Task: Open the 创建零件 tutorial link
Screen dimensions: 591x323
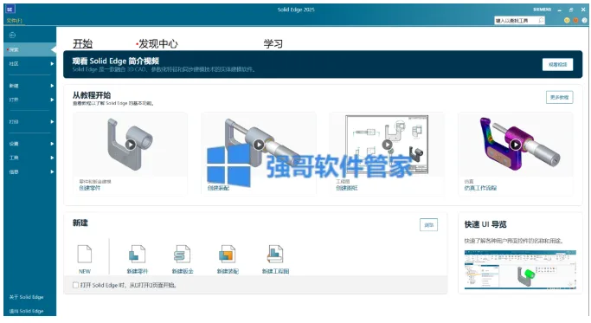Action: 90,188
